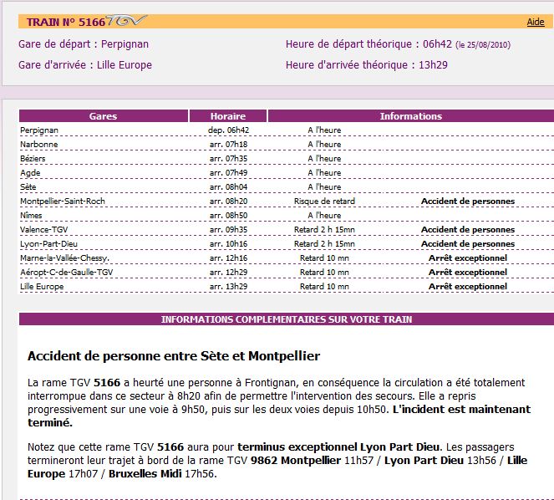Click 'Arrêt exceptionnel' on Lille Europe row
This screenshot has width=554, height=500.
point(467,287)
